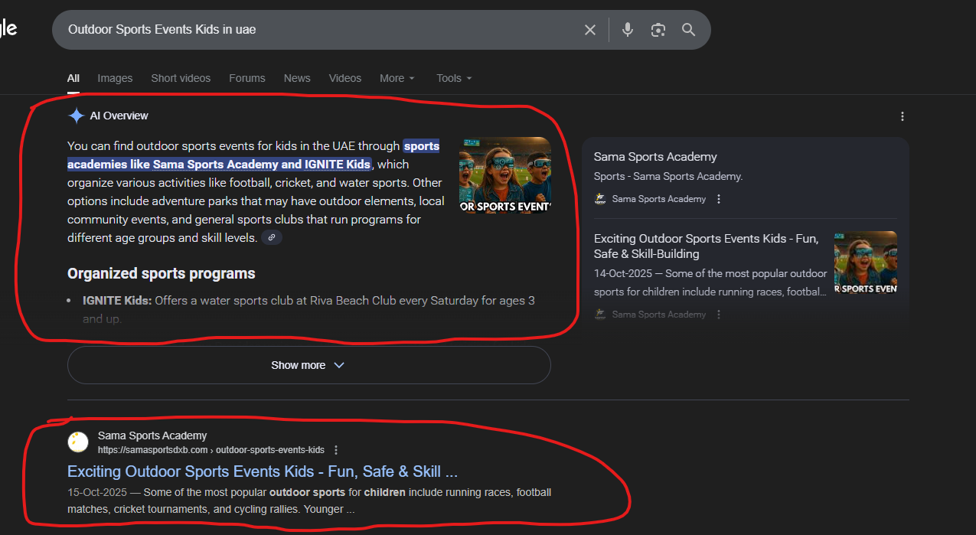Open the Tools dropdown menu
976x535 pixels.
pyautogui.click(x=454, y=78)
